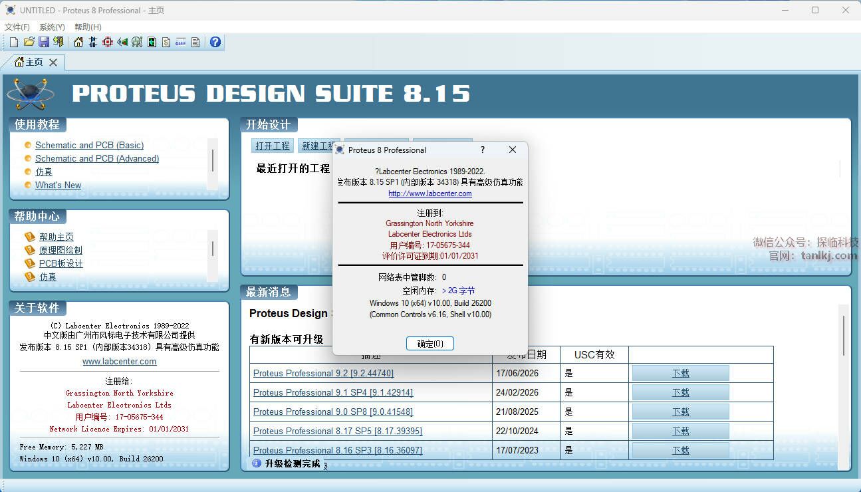Click the 22/10/2024 date cell
The image size is (861, 492).
tap(526, 431)
